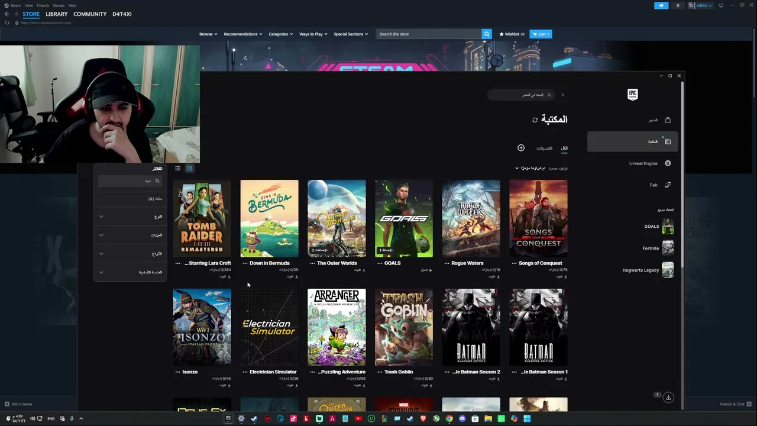Open the Steam Categories dropdown

point(281,34)
